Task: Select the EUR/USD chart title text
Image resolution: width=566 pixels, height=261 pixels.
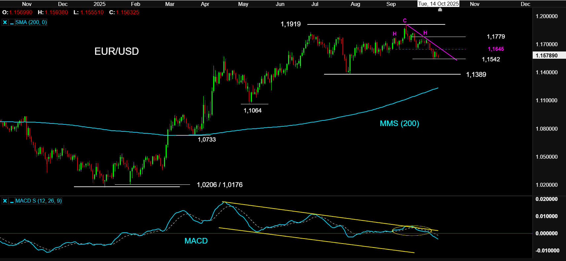Action: [x=117, y=51]
